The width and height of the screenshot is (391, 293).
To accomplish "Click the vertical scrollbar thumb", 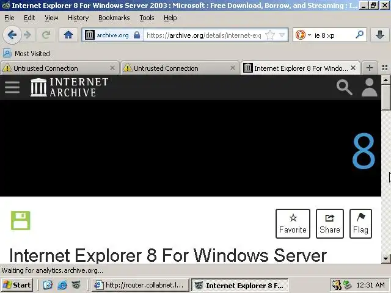I will (386, 98).
